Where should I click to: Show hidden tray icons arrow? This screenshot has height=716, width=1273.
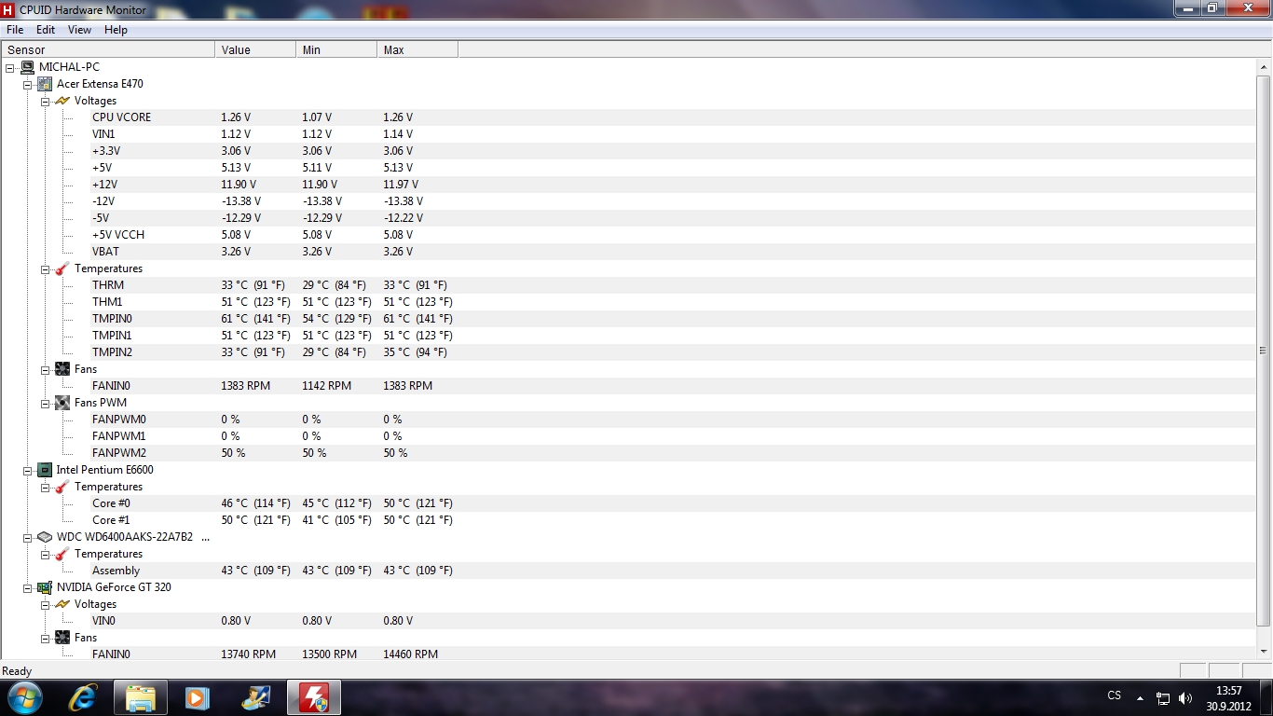click(1140, 697)
